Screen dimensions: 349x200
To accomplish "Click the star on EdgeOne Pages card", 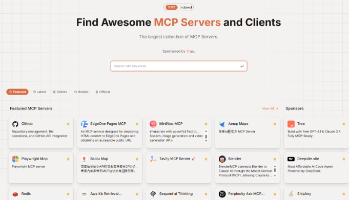I will pyautogui.click(x=137, y=124).
